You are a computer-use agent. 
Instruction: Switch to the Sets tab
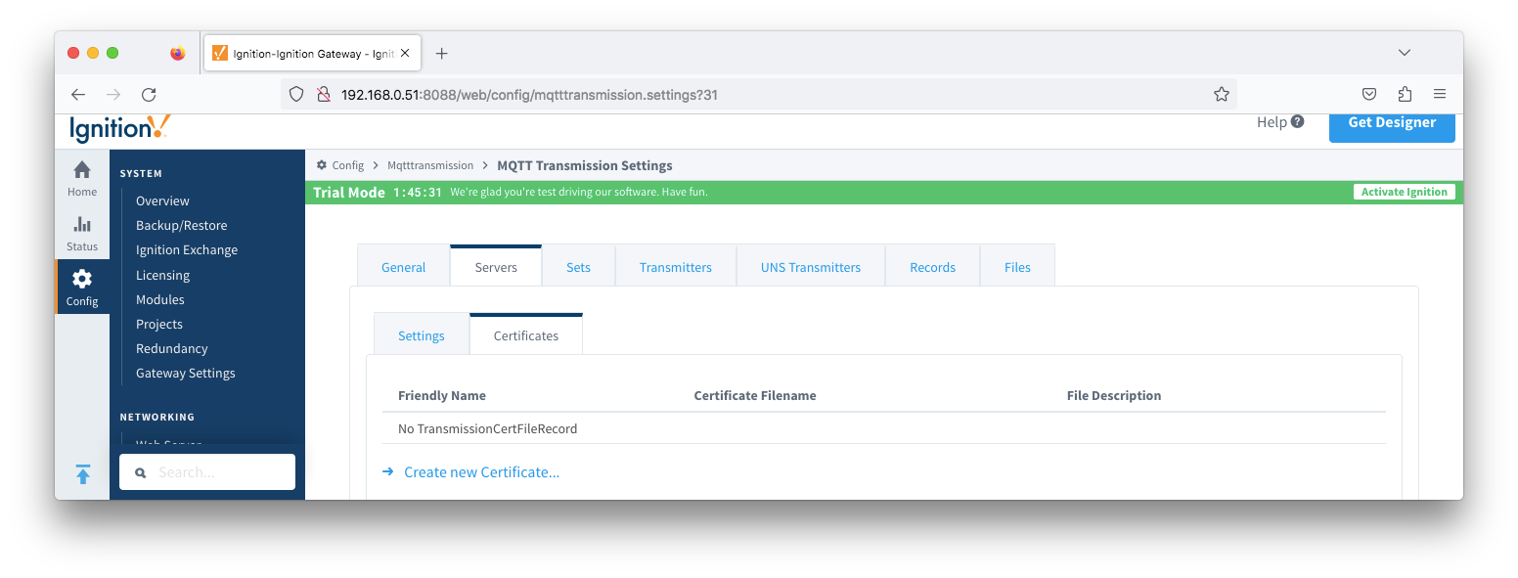pos(578,267)
